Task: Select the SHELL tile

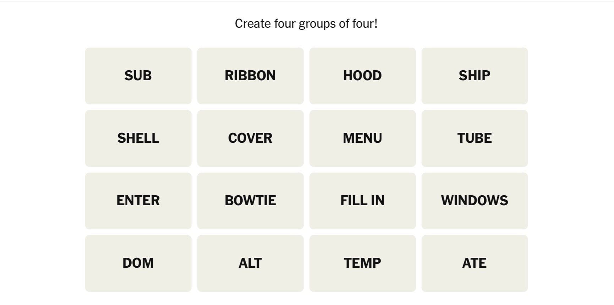Action: (138, 138)
